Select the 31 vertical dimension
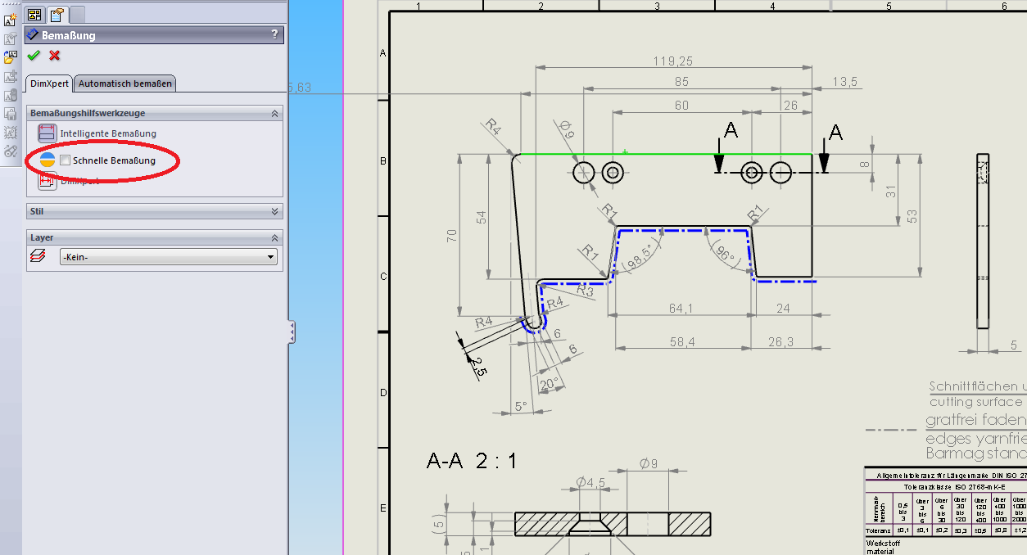Screen dimensions: 1027x555 click(890, 192)
